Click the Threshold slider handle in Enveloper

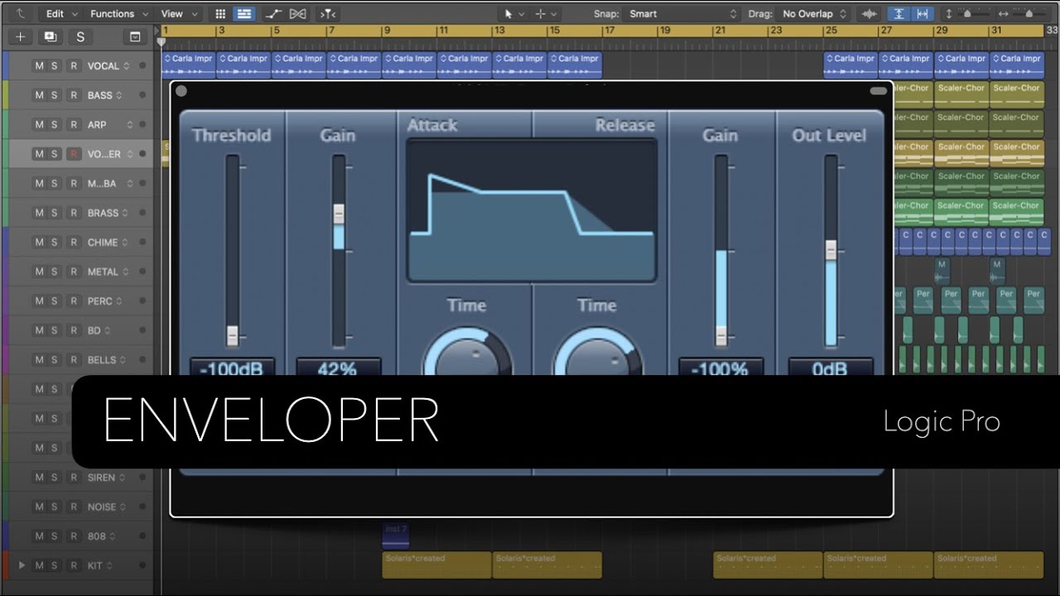click(232, 335)
